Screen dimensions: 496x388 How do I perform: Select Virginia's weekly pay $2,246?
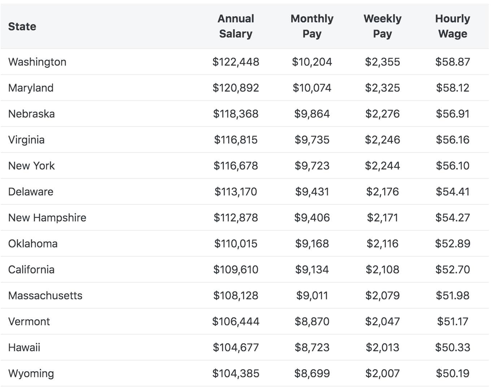click(x=382, y=140)
